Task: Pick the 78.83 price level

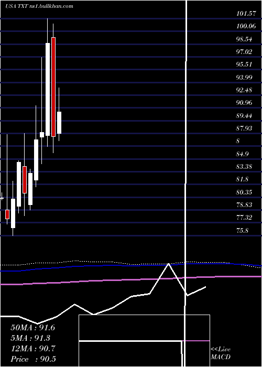Action: point(244,205)
